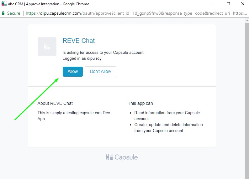Image resolution: width=249 pixels, height=179 pixels.
Task: Minimize the Chrome popup window
Action: coord(214,4)
